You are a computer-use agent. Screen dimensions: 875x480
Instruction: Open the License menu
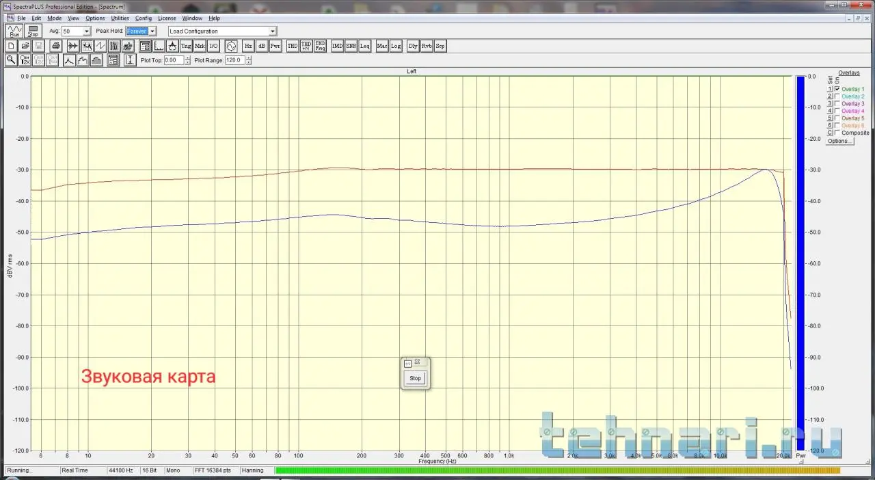(x=167, y=18)
